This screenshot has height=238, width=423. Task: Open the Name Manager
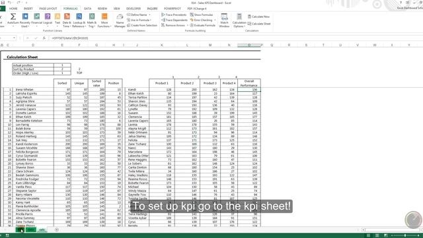pos(120,21)
